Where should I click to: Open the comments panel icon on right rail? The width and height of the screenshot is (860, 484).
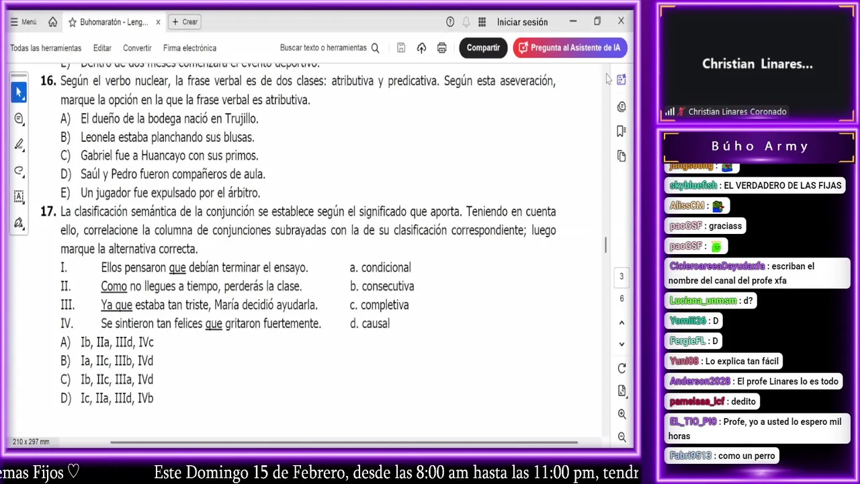click(621, 106)
